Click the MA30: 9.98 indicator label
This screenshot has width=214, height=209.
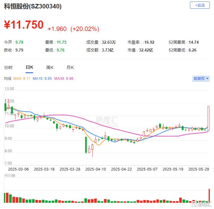(64, 79)
